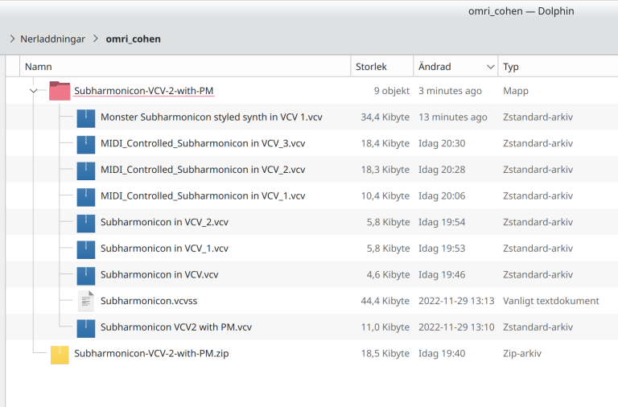The width and height of the screenshot is (618, 407).
Task: Select file MIDI_Controlled_Subharmonicon in VCV_1.vcv
Action: coord(203,195)
